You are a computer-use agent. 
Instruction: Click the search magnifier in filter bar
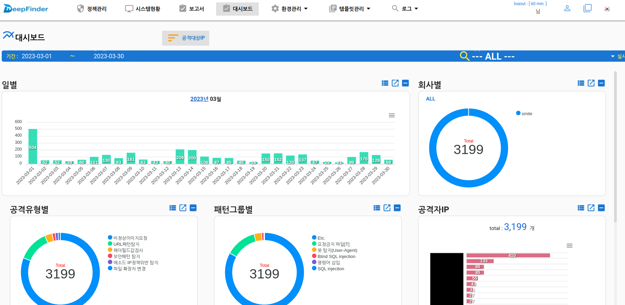tap(464, 56)
